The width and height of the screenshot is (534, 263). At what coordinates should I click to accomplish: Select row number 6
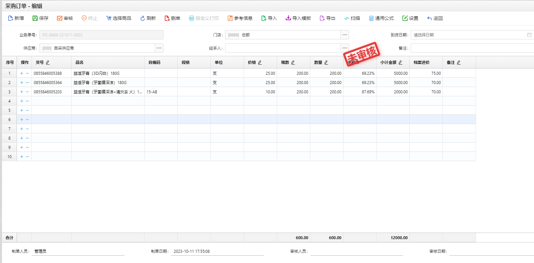tap(9, 120)
